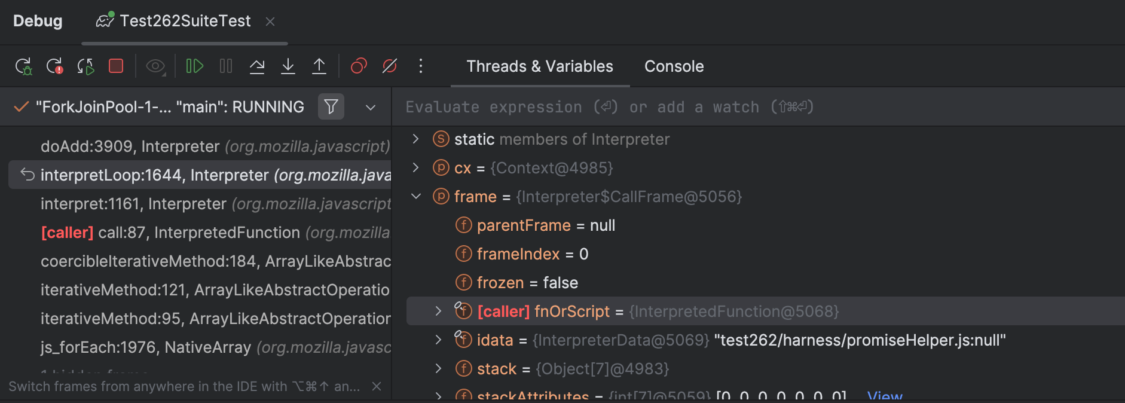Expand static members of Interpreter
1125x403 pixels.
(416, 139)
